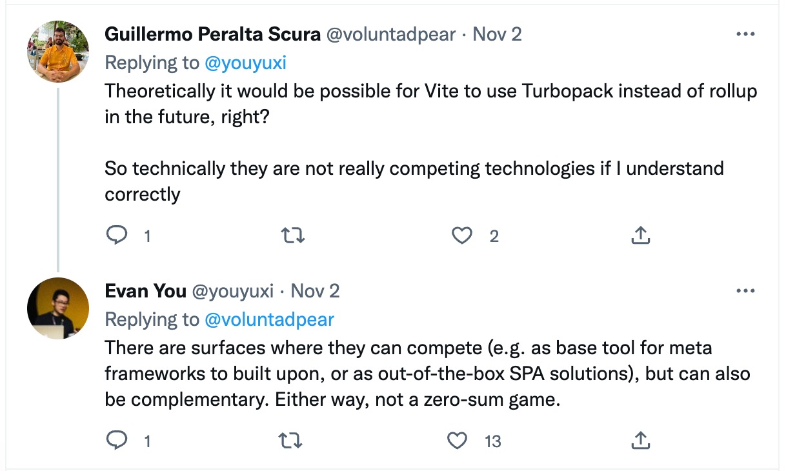This screenshot has height=471, width=786.
Task: Open Evan You's display name
Action: [145, 291]
